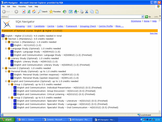The width and height of the screenshot is (162, 122).
Task: Follow the Codes link
Action: click(x=60, y=26)
